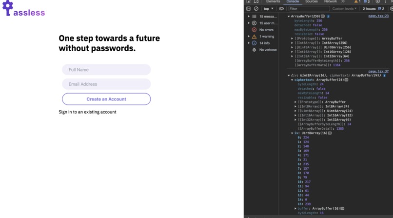
Task: Open the top context selector dropdown
Action: tap(268, 9)
